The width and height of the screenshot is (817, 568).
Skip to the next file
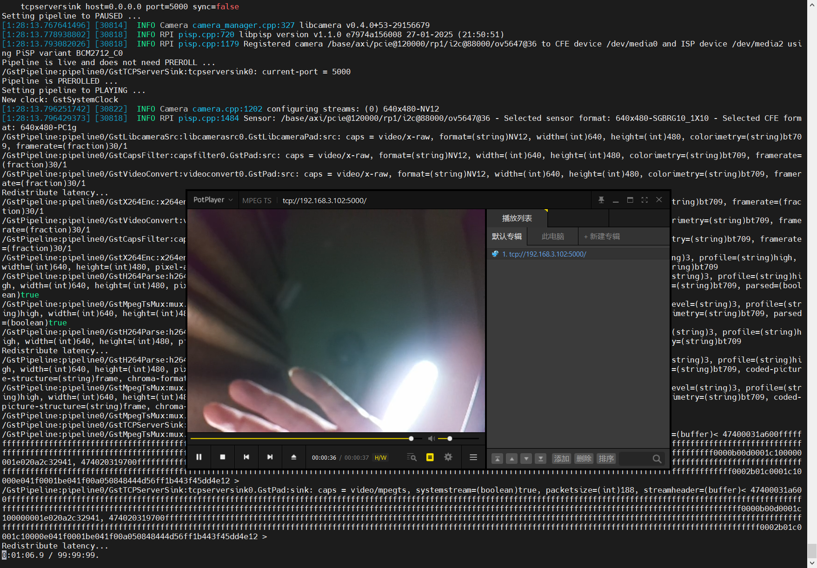coord(270,457)
